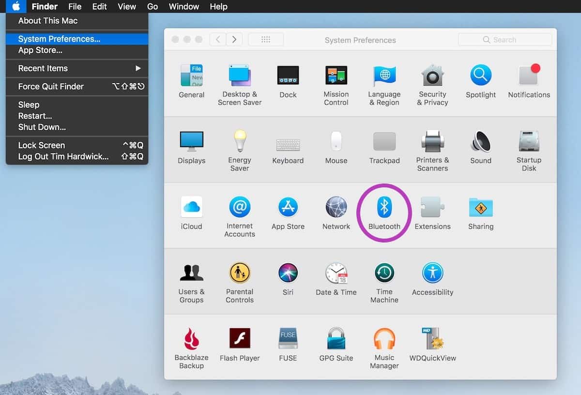The image size is (581, 395).
Task: Open Mission Control preferences
Action: click(336, 85)
